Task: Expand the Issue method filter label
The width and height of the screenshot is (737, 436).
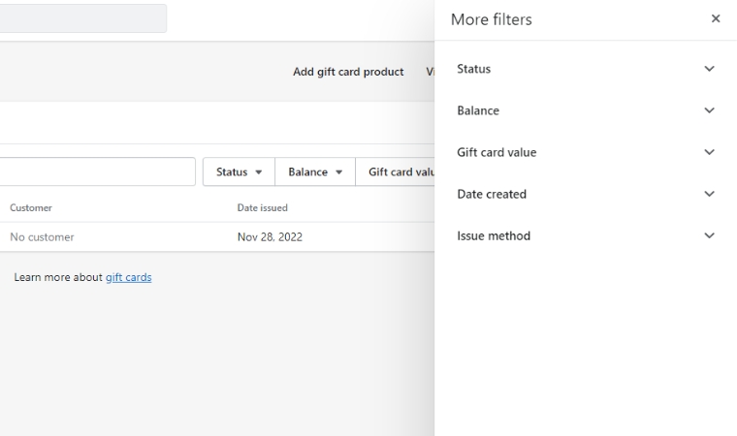Action: [493, 236]
